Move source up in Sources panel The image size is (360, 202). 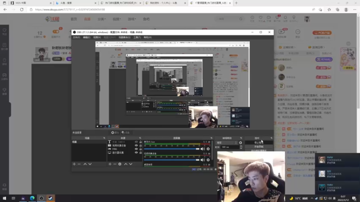pyautogui.click(x=126, y=164)
